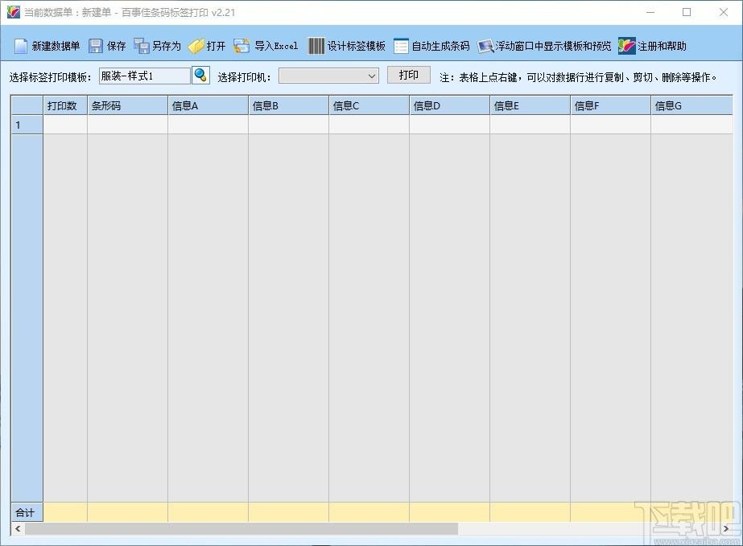Select row header 1
Screen dimensions: 743x546
click(x=27, y=125)
